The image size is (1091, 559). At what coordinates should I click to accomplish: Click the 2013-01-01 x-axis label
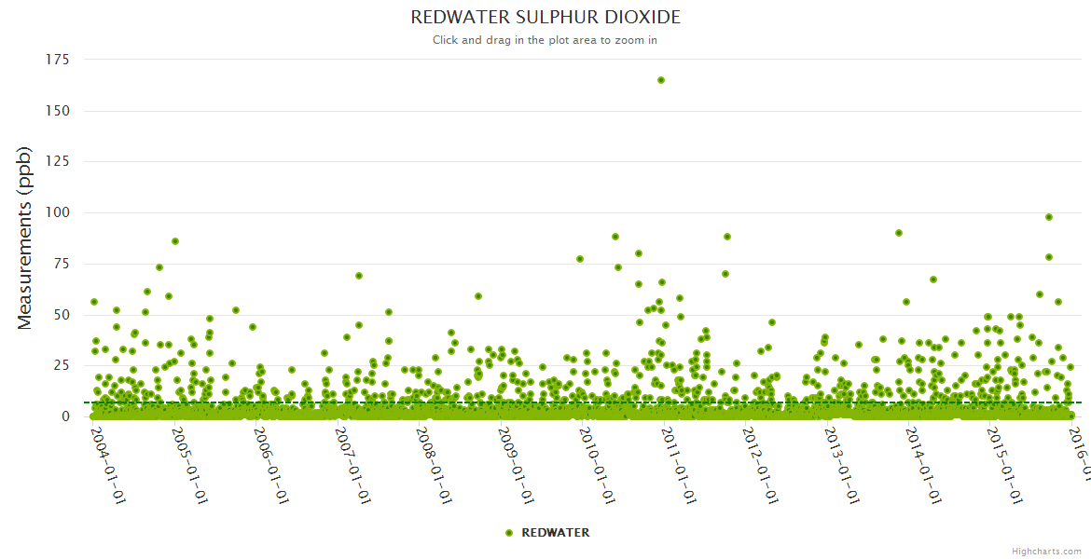point(843,453)
